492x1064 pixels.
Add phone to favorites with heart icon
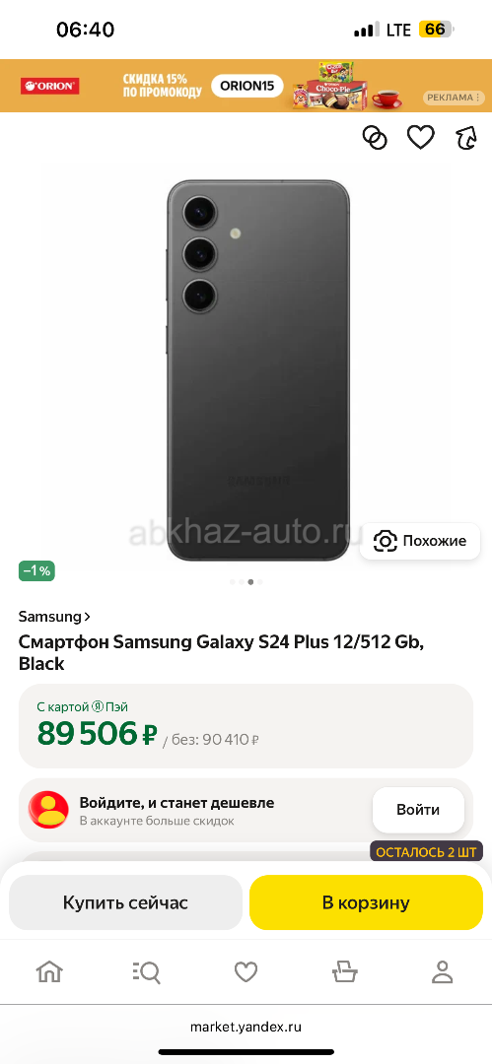pyautogui.click(x=421, y=138)
